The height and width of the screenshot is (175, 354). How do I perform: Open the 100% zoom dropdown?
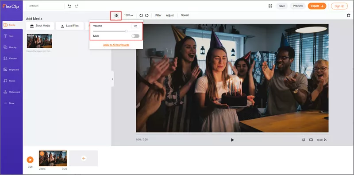click(x=128, y=16)
